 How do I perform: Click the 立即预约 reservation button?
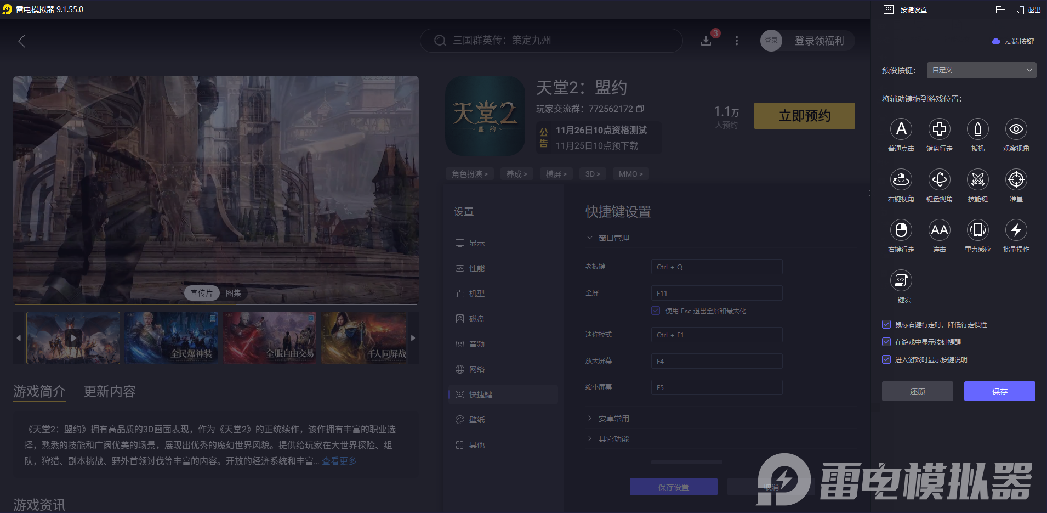(x=804, y=116)
